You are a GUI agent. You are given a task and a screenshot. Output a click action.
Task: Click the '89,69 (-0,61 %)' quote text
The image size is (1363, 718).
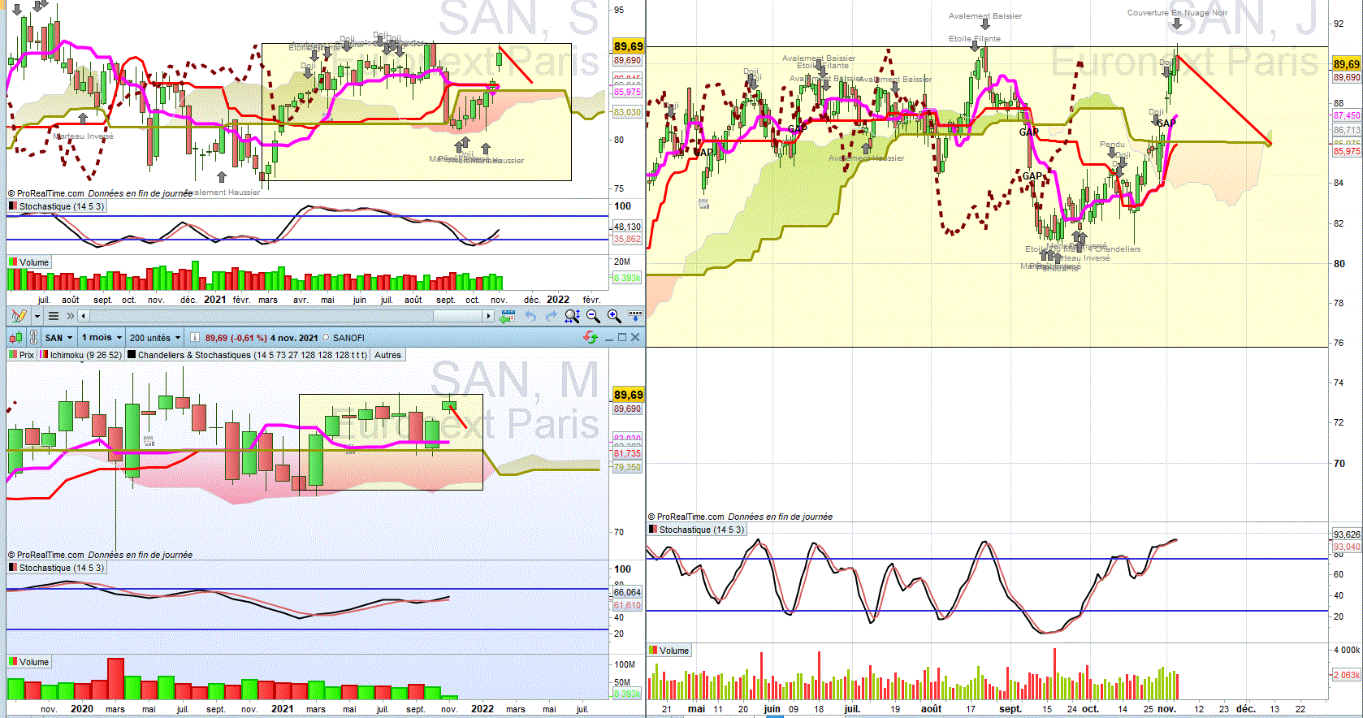(236, 338)
